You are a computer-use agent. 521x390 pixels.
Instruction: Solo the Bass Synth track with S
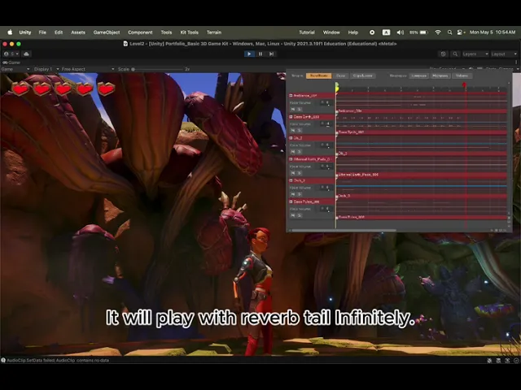pos(299,130)
